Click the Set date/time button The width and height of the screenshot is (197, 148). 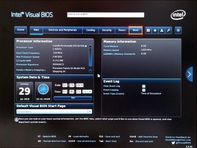coord(73,98)
